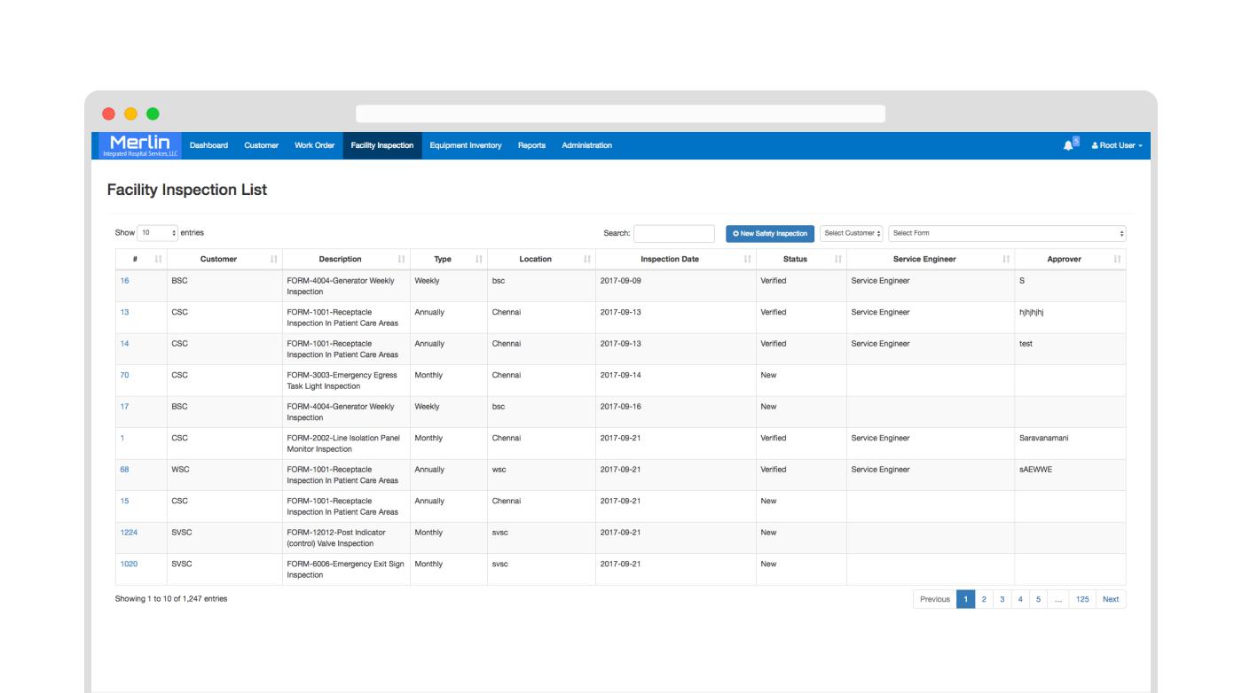Expand the Select Form dropdown

pyautogui.click(x=1007, y=233)
